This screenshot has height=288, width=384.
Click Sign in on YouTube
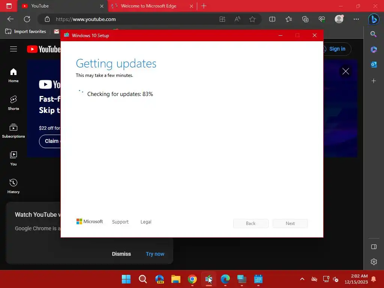[337, 49]
